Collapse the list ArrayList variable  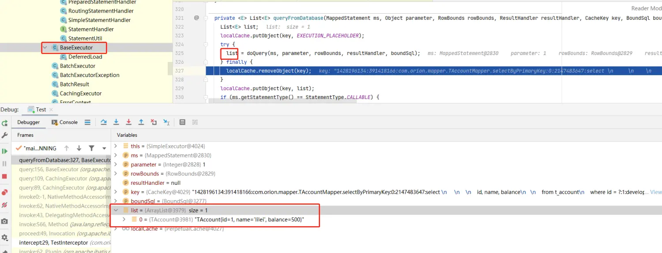116,210
